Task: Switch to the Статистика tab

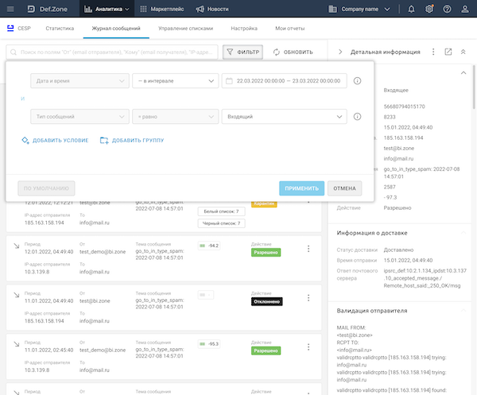Action: pos(60,29)
